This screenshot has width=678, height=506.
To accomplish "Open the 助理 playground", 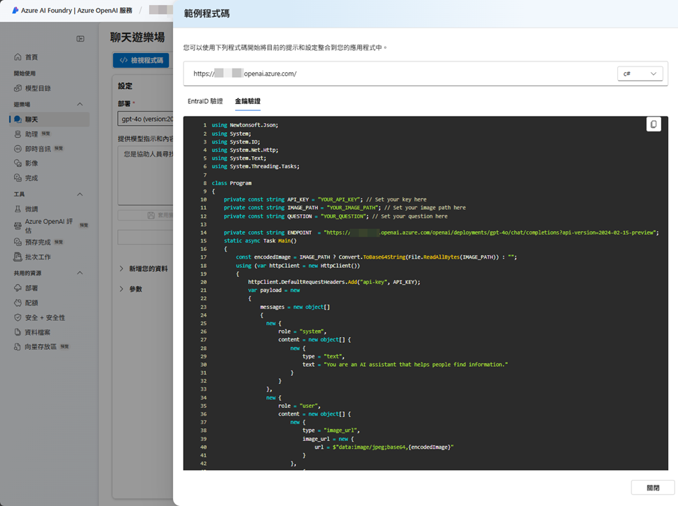I will [32, 134].
